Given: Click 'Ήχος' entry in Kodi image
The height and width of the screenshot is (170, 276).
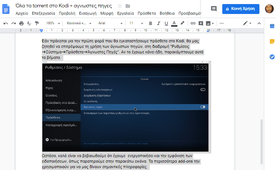Looking at the screenshot, I should click(x=49, y=88).
